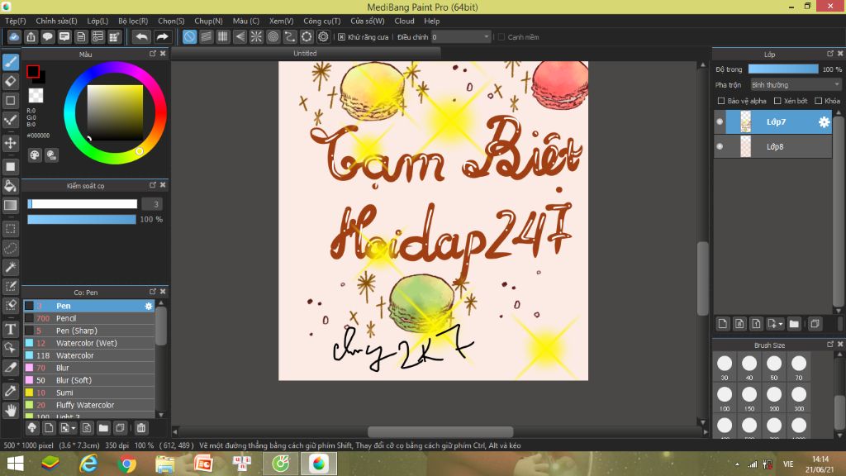Enable radial snap guide

[x=256, y=36]
